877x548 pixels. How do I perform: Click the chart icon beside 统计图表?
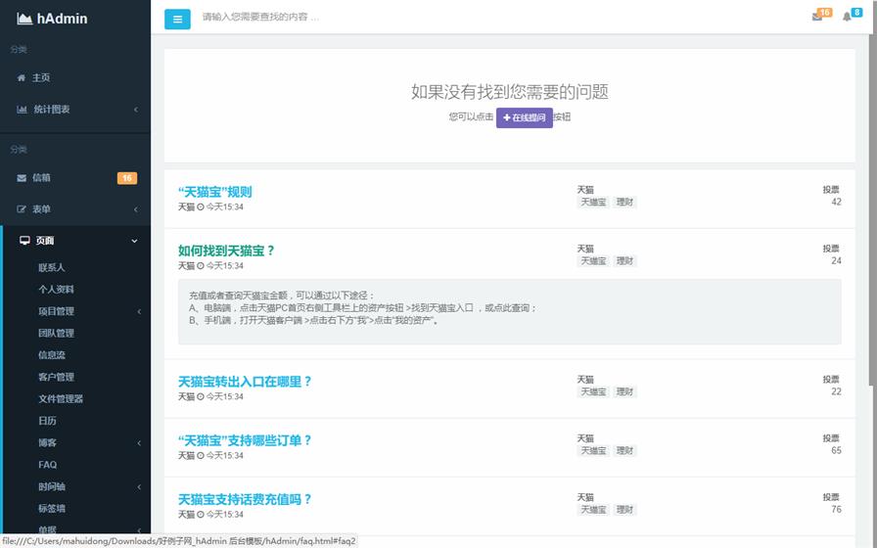point(22,109)
